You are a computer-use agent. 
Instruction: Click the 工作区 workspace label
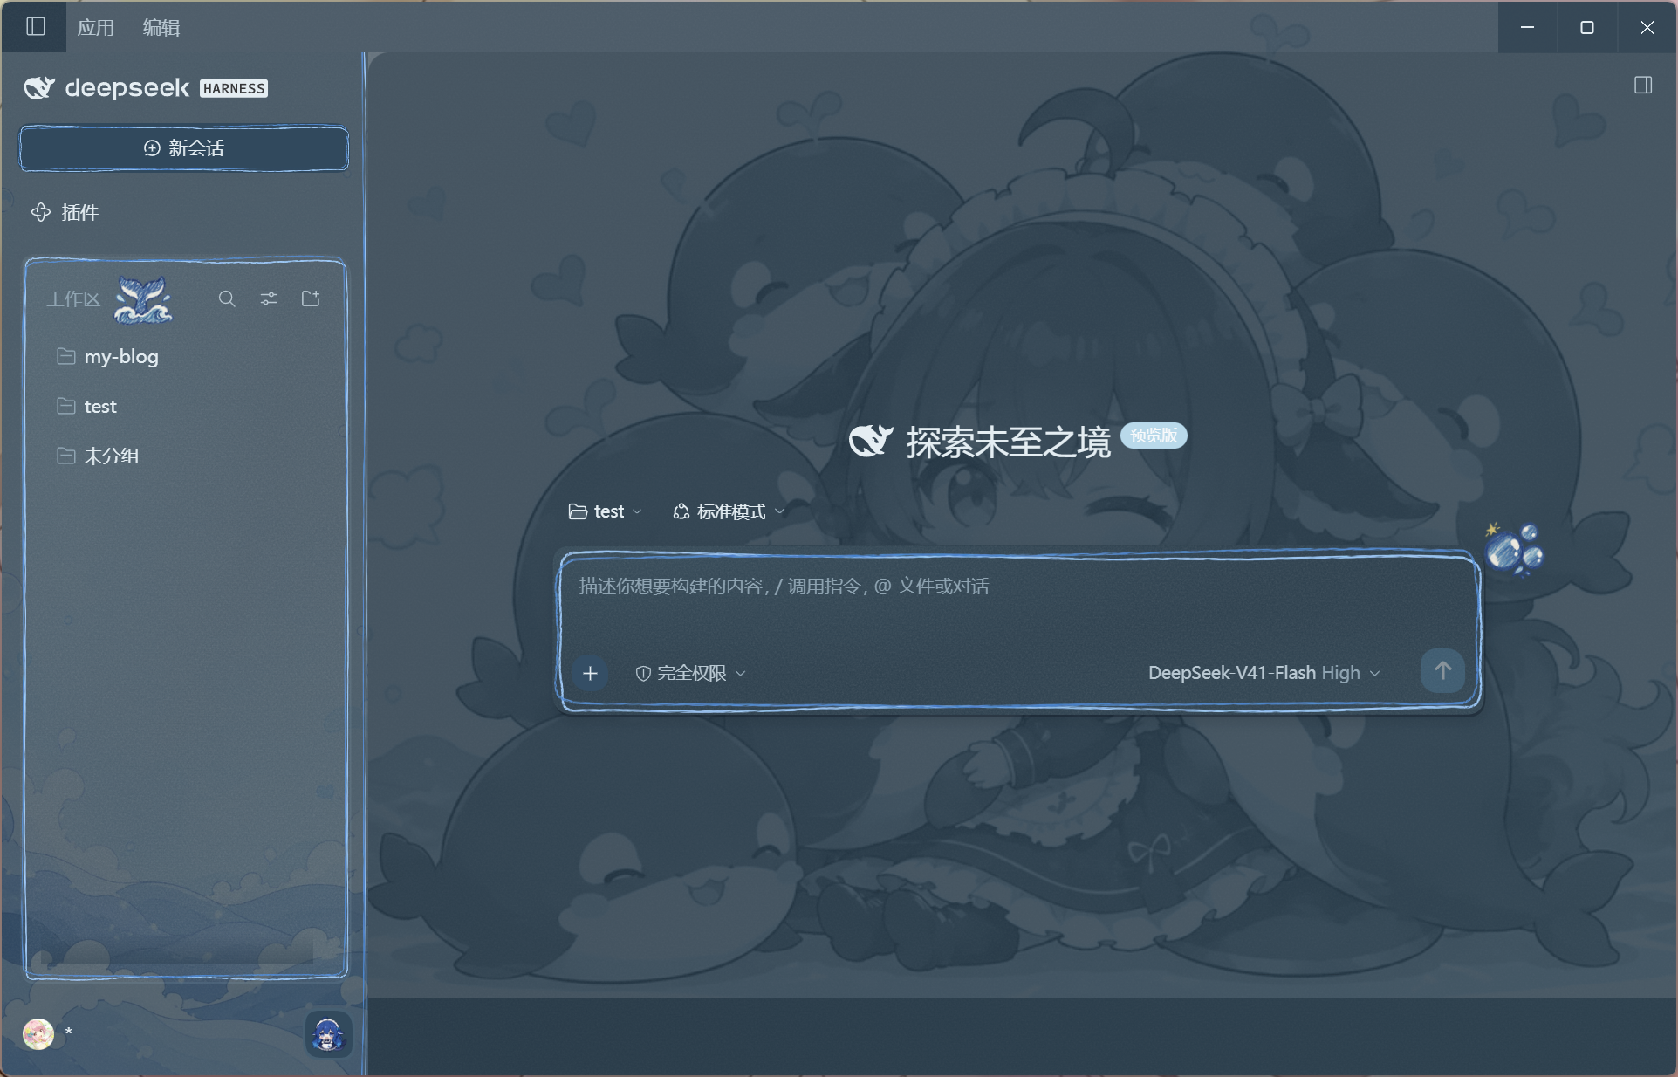[73, 299]
